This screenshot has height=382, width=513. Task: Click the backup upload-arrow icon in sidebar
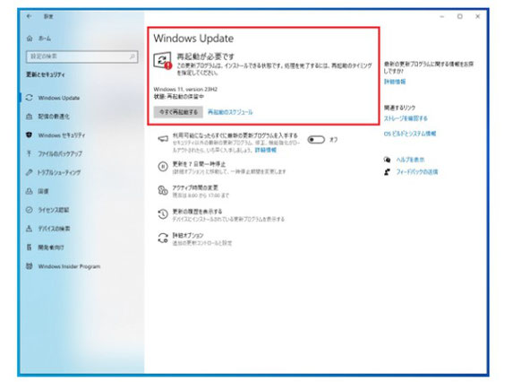(30, 153)
